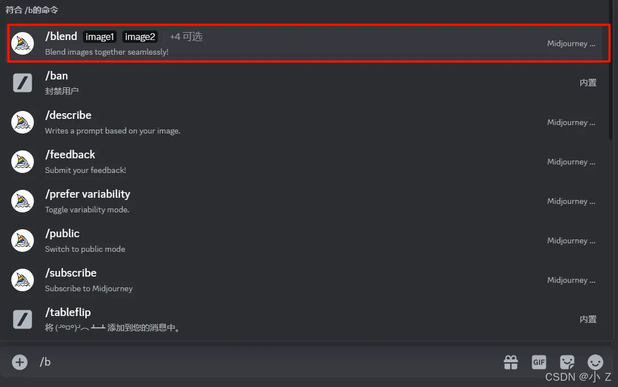This screenshot has height=387, width=618.
Task: Click the slash icon beside /tableflip
Action: [x=23, y=319]
